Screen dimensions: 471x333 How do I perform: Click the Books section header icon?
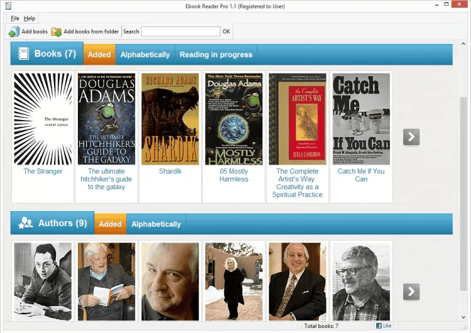coord(23,54)
